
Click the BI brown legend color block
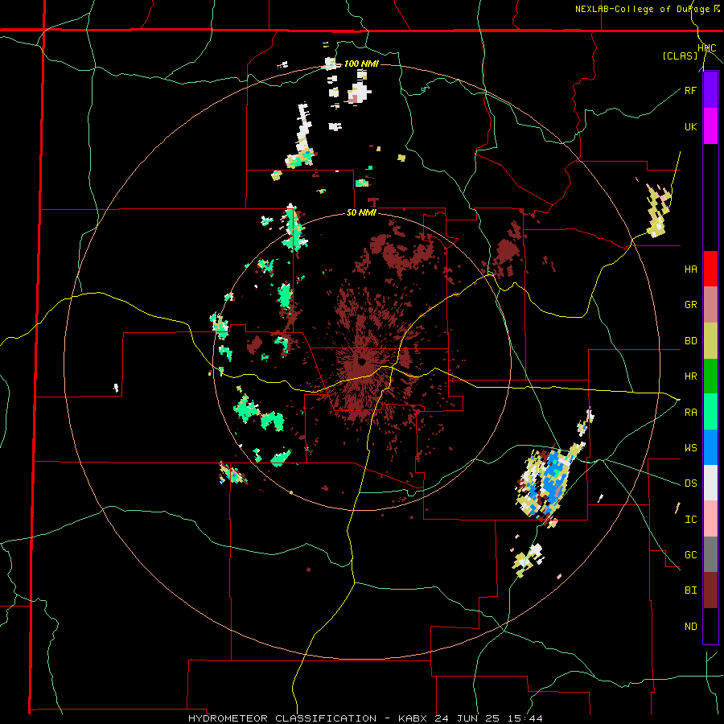click(710, 590)
